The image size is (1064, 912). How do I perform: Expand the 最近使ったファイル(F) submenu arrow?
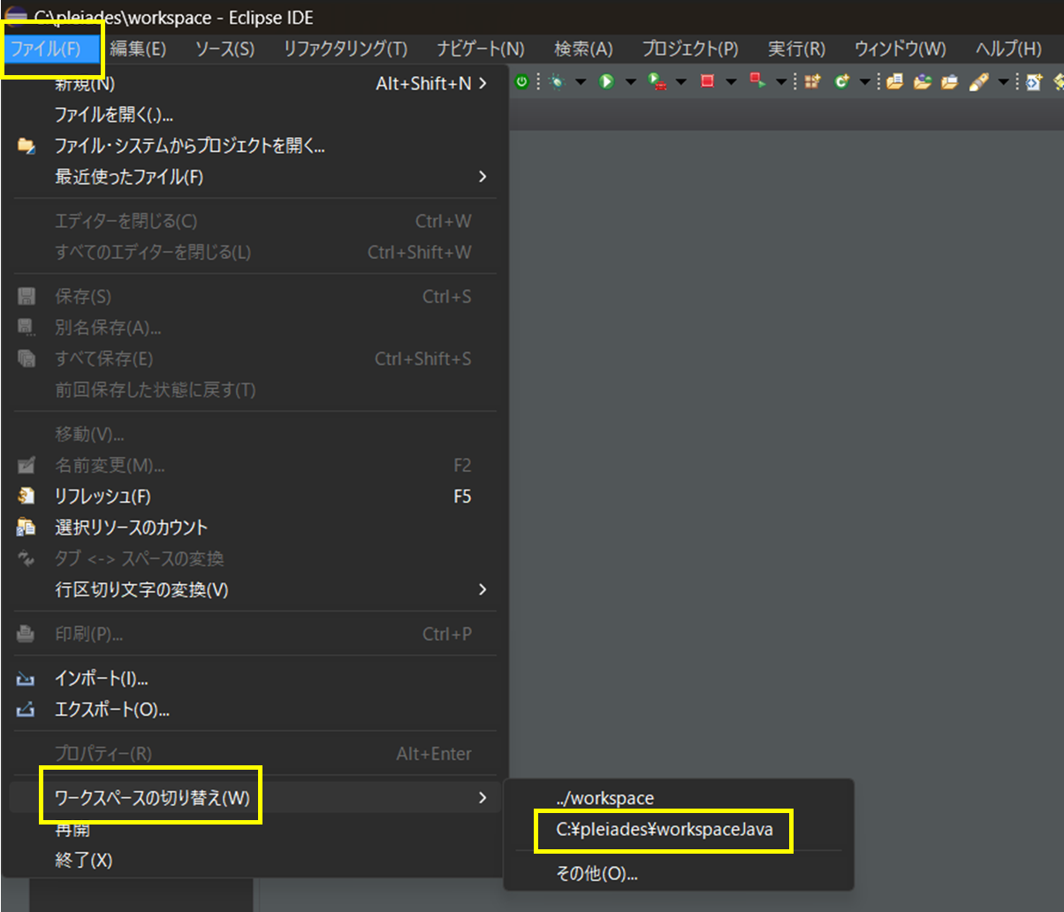click(x=483, y=177)
